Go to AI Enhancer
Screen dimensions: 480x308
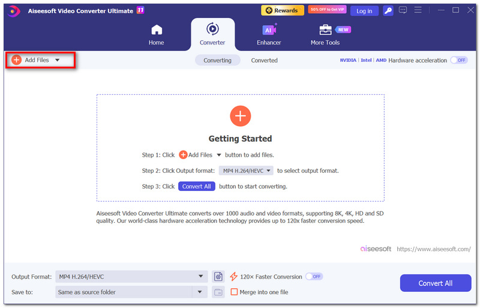pos(269,35)
